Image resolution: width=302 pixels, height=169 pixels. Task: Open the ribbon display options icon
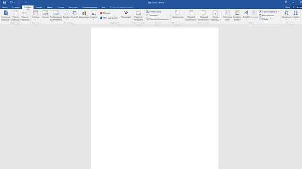[x=285, y=2]
